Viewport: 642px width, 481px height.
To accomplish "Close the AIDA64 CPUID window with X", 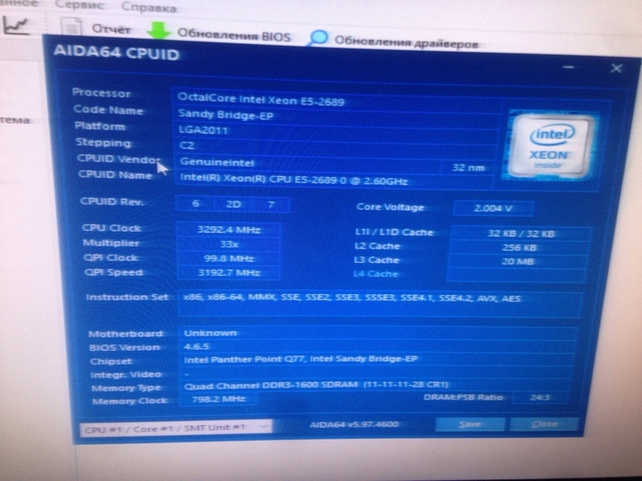I will click(615, 69).
